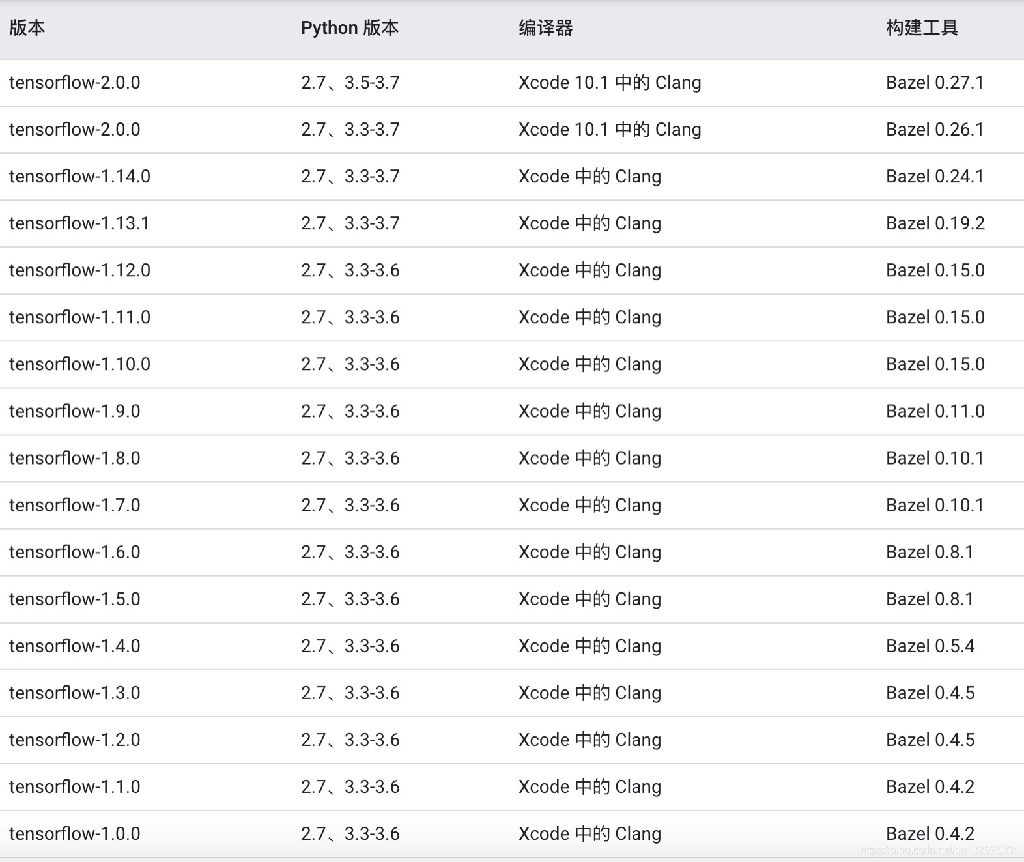Click Xcode 中的 Clang in the tensorflow-1.7.0 row
The height and width of the screenshot is (862, 1024).
[x=590, y=505]
